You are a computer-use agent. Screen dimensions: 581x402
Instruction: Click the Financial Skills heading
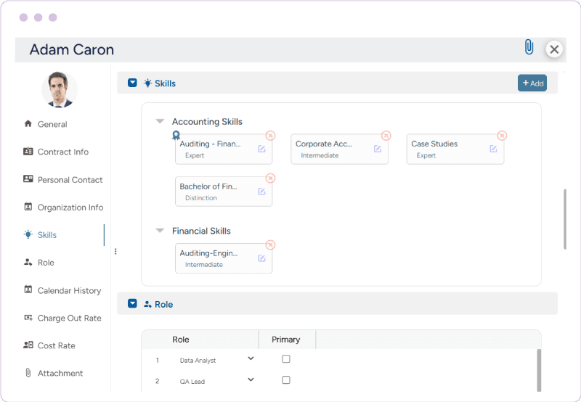click(x=201, y=231)
